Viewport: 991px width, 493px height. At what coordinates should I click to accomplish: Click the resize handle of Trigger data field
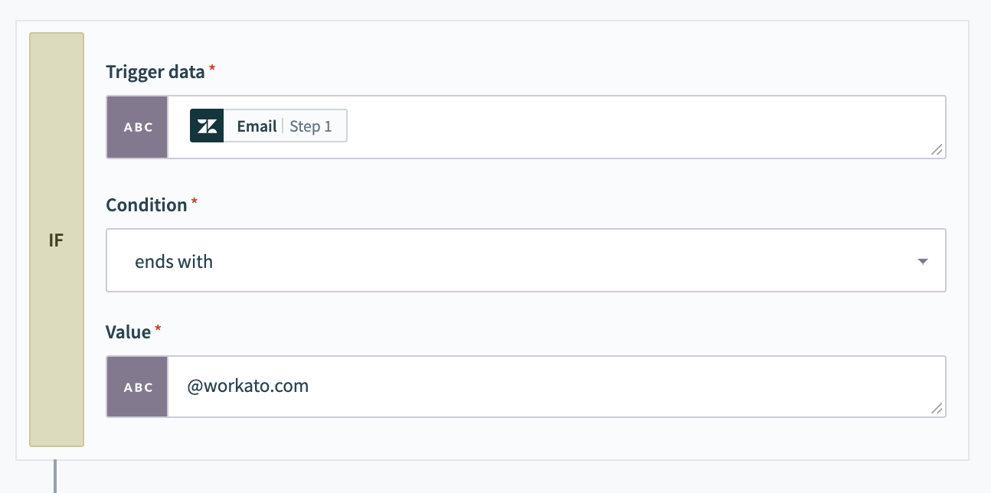click(x=937, y=149)
